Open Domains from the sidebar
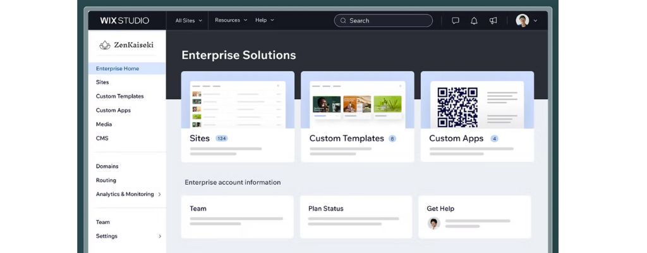The height and width of the screenshot is (253, 647). (107, 166)
